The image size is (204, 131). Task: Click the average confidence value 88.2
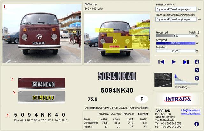(117, 123)
